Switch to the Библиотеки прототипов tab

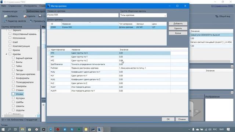coord(36,11)
